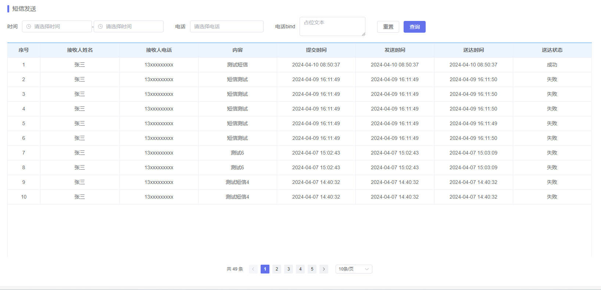601x290 pixels.
Task: Go to page 2
Action: 277,269
